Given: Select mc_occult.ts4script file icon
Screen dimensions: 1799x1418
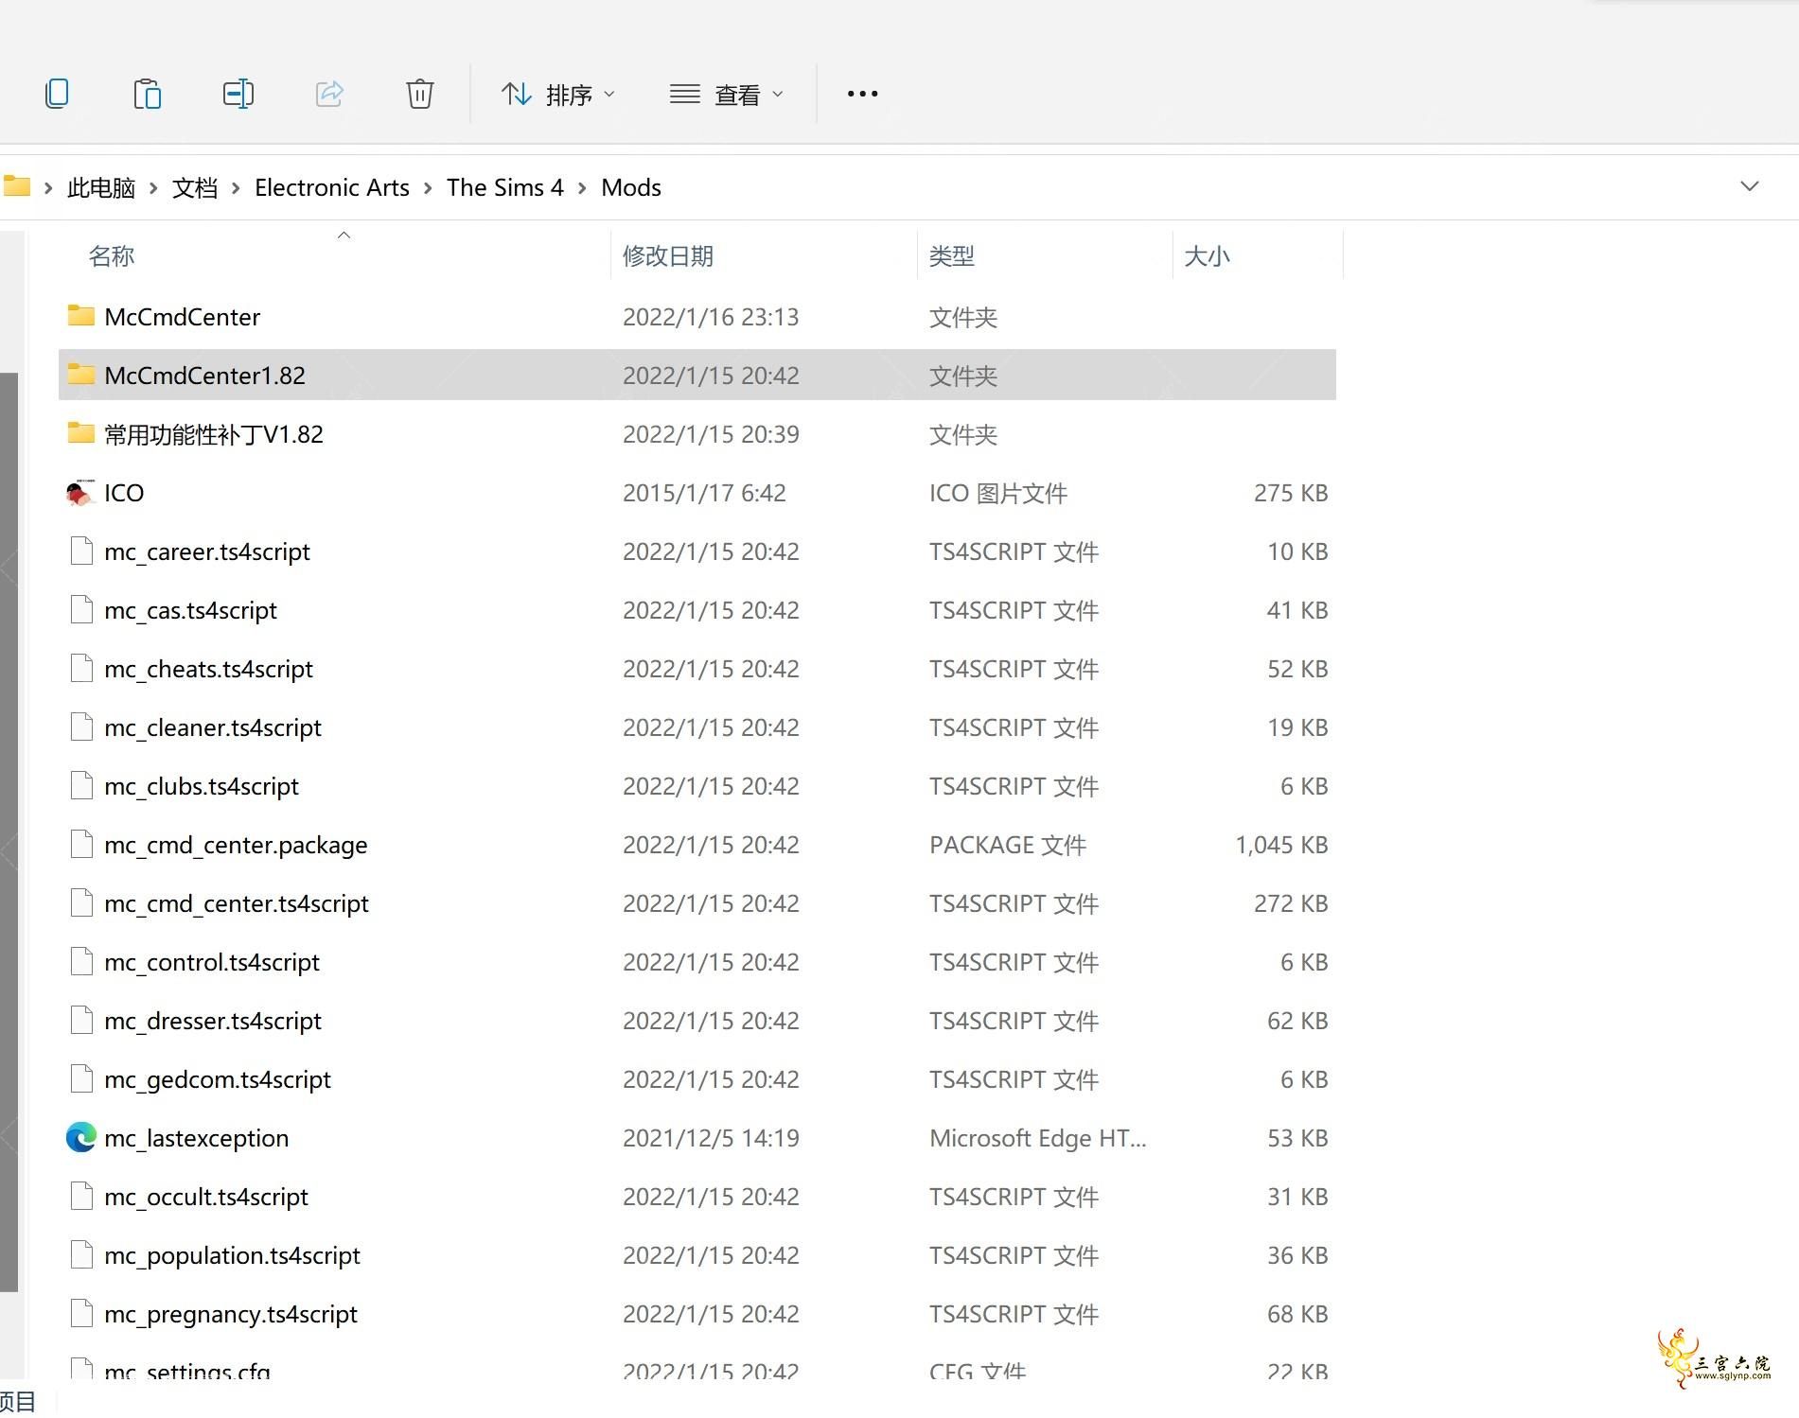Looking at the screenshot, I should [81, 1196].
